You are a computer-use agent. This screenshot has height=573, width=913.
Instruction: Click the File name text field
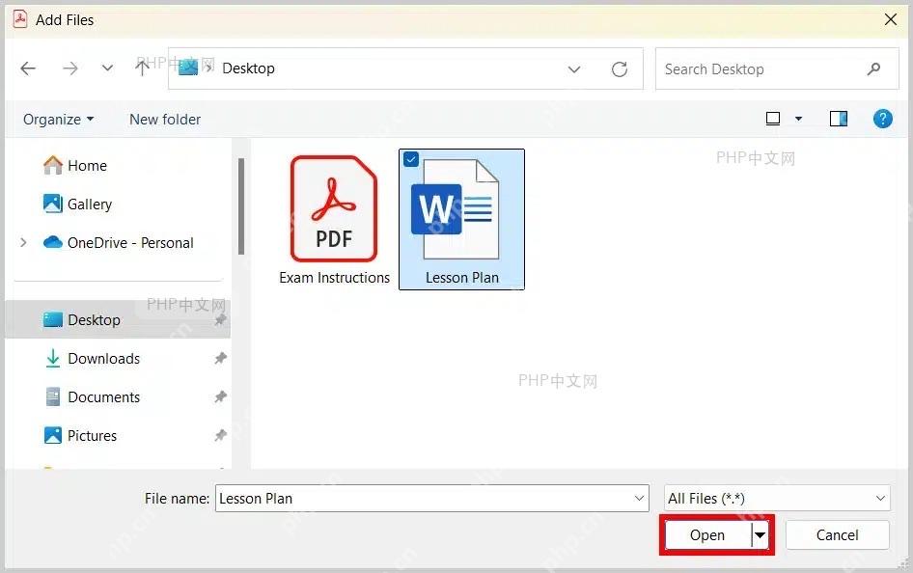pyautogui.click(x=432, y=499)
